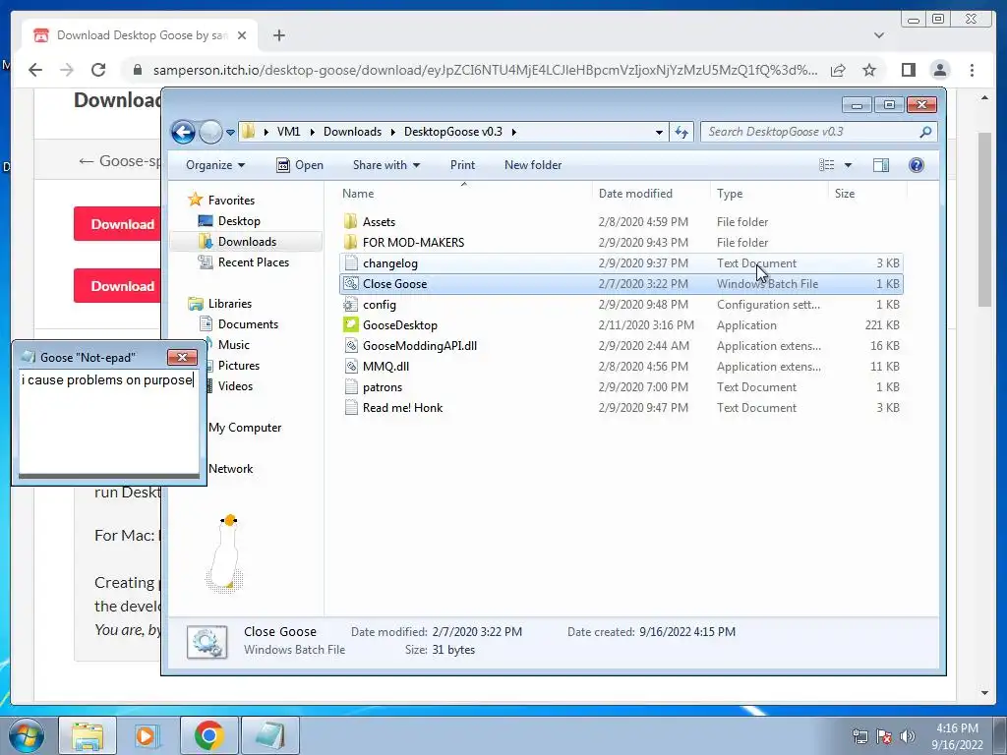Select the FOR MOD-MAKERS folder icon

tap(350, 243)
